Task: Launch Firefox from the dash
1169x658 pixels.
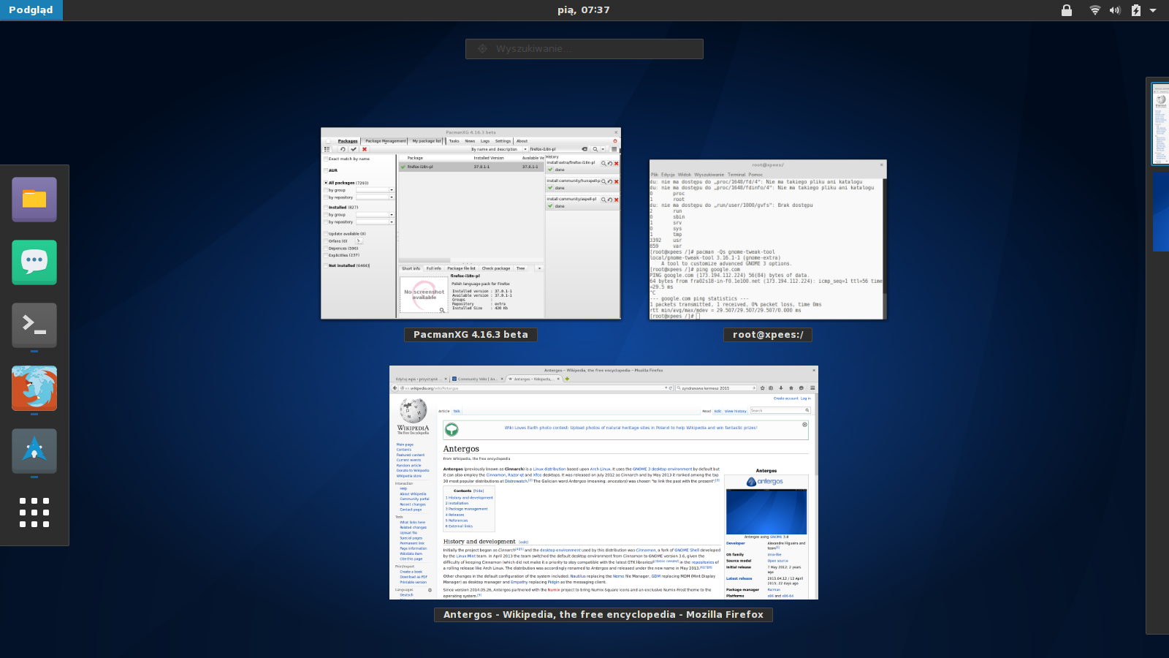Action: [x=34, y=388]
